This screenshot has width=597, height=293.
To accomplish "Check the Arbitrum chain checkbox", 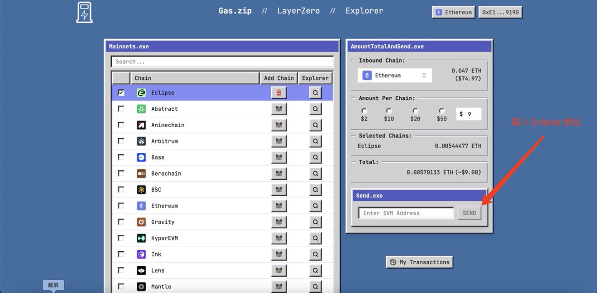I will [x=121, y=141].
